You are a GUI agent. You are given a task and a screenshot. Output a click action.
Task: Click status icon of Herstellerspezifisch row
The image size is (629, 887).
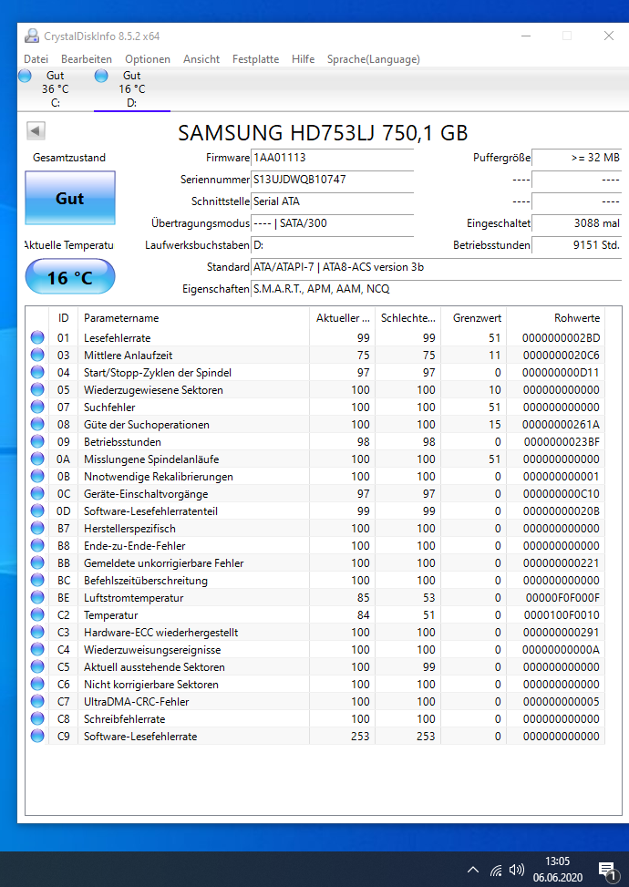(37, 529)
